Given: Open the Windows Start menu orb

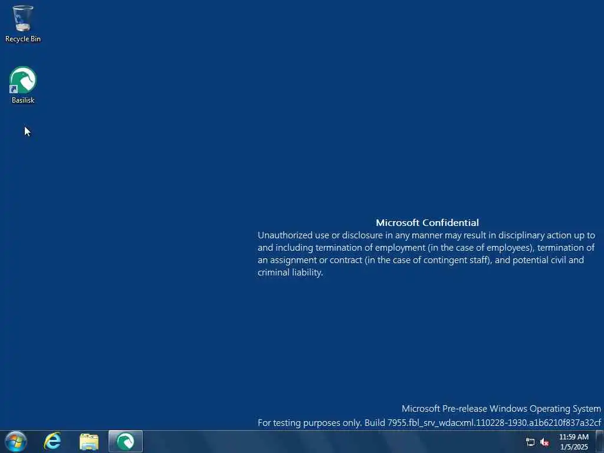Looking at the screenshot, I should pos(16,441).
